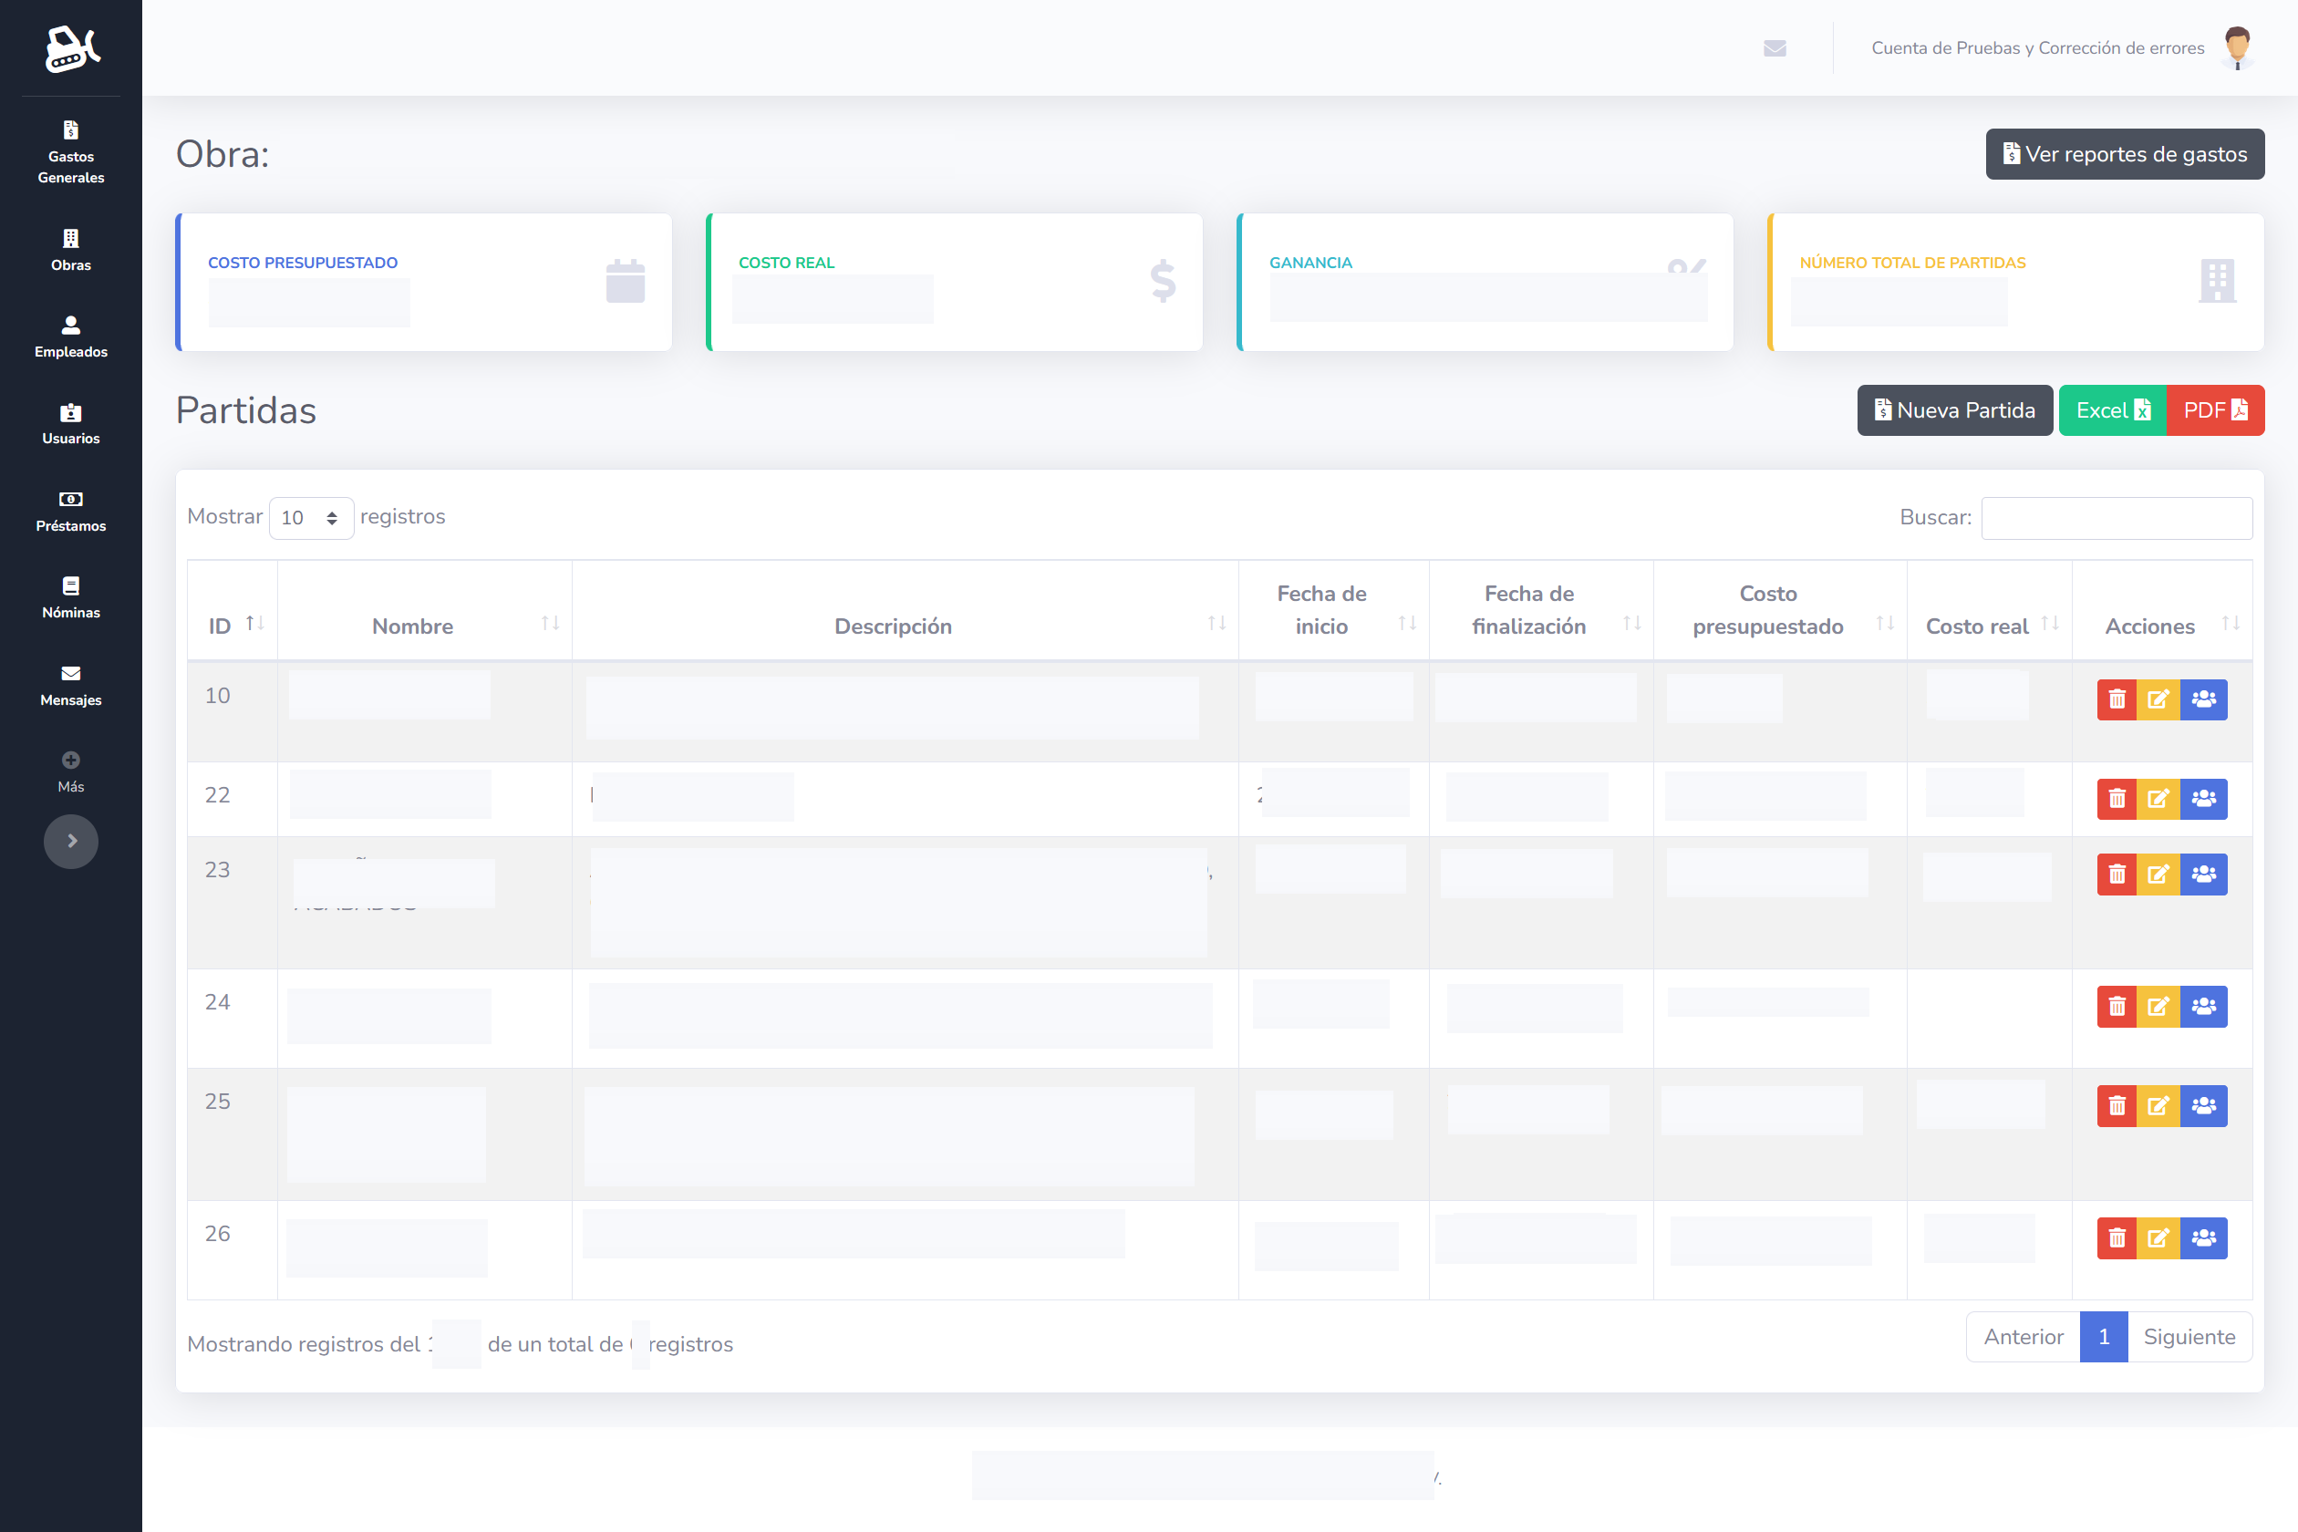Image resolution: width=2298 pixels, height=1532 pixels.
Task: Toggle sidebar with the round chevron button
Action: point(71,841)
